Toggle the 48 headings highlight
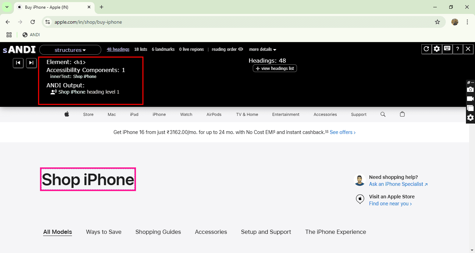 click(118, 49)
